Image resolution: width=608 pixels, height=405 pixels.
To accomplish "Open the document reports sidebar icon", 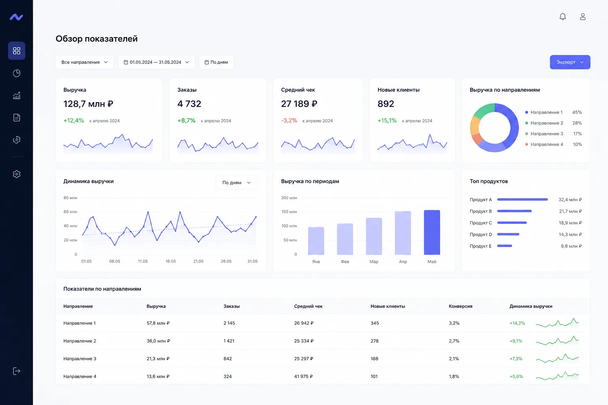I will coord(17,117).
